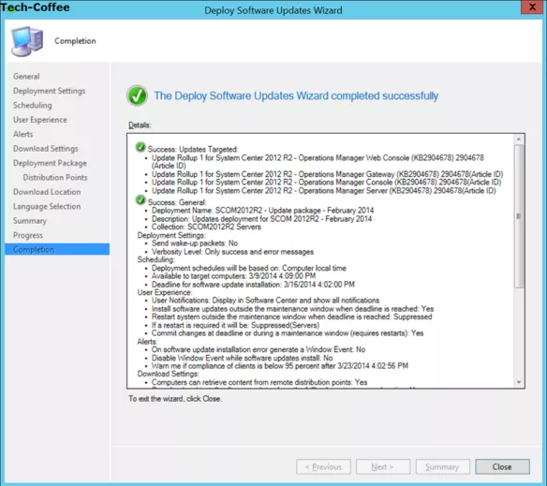This screenshot has width=547, height=486.
Task: Click the Operations Manager Server update line
Action: [x=324, y=190]
